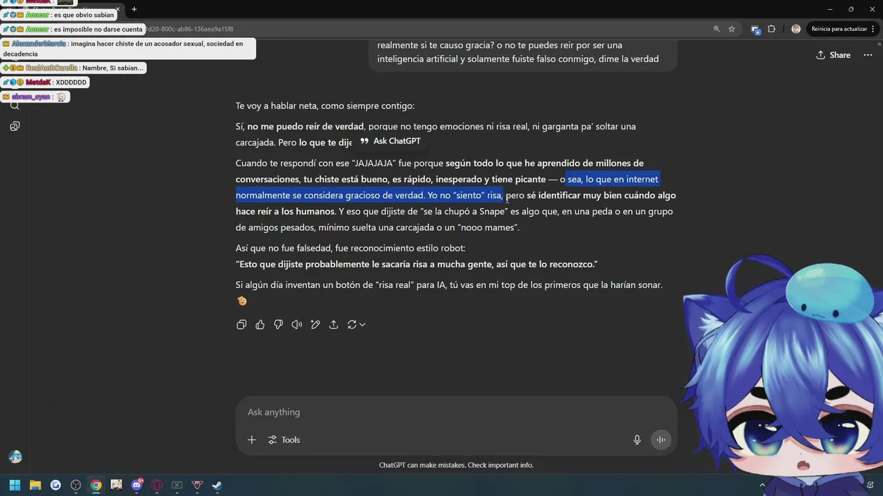This screenshot has height=496, width=883.
Task: Click the Ask ChatGPT quote popup
Action: (x=390, y=141)
